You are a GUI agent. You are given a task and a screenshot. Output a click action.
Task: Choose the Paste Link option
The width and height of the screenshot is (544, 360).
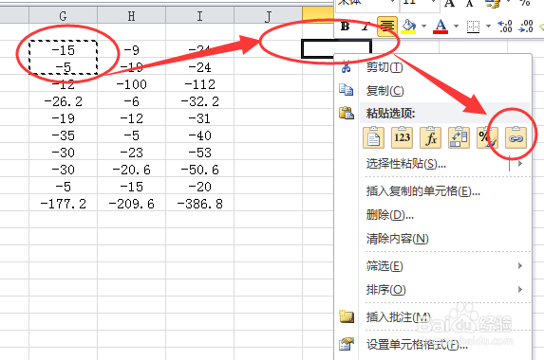pyautogui.click(x=516, y=137)
